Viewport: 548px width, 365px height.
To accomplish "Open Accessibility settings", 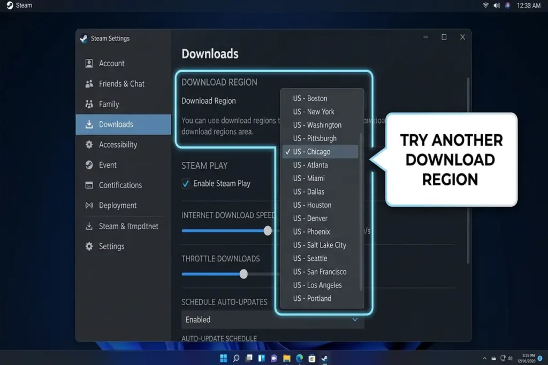I will 124,144.
